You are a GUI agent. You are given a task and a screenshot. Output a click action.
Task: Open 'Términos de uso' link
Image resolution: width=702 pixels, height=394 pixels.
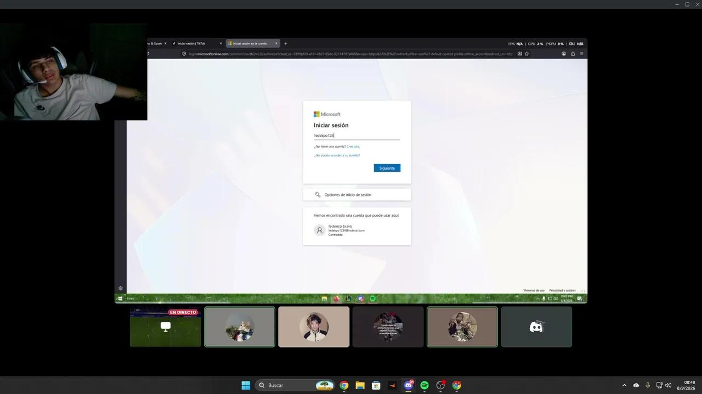click(534, 291)
